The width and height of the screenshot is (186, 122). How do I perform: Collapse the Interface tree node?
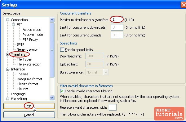point(7,69)
